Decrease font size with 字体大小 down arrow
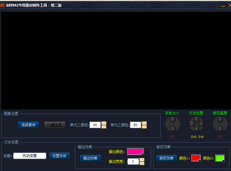The image size is (231, 171). [x=172, y=128]
